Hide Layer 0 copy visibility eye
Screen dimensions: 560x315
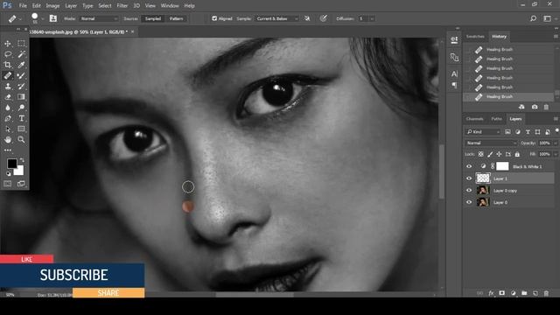pos(469,191)
